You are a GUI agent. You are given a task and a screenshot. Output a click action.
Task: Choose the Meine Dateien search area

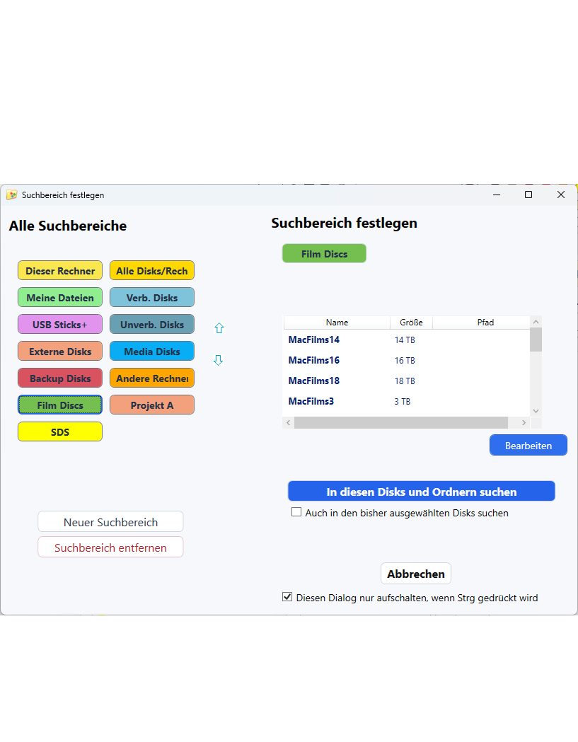60,298
